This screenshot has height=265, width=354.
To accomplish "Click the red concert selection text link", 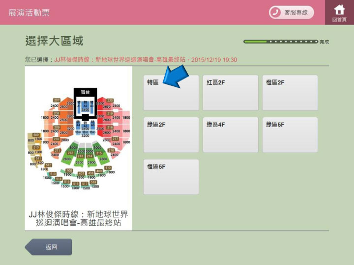I will (146, 60).
